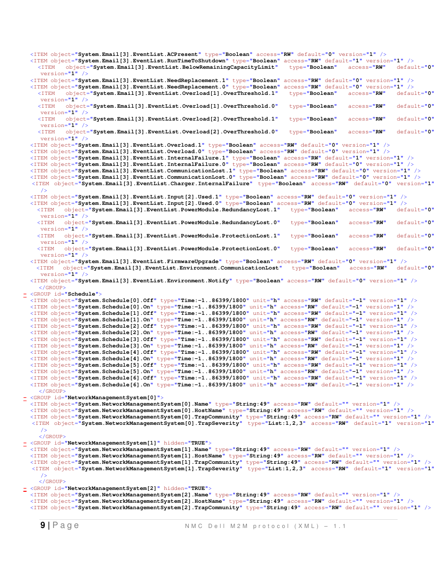The image size is (437, 566).
Task: Collapse the NetworkManagementSystem[0] group node
Action: (x=25, y=398)
